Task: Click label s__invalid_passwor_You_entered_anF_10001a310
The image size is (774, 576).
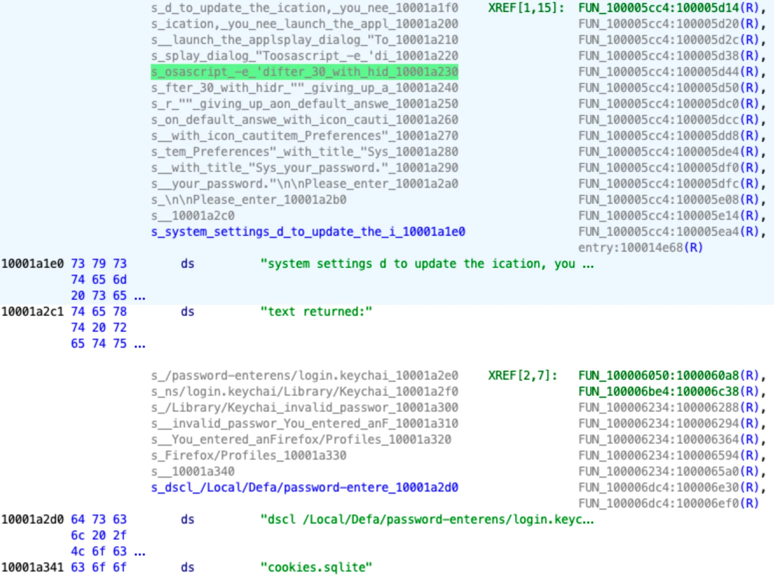Action: (305, 424)
